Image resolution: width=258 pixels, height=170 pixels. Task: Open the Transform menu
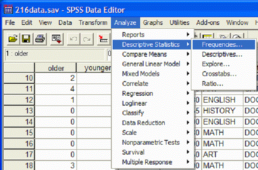coord(93,22)
